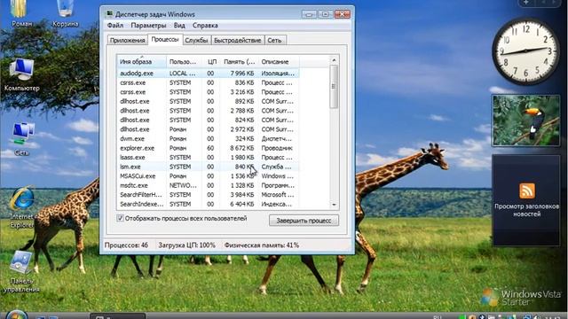This screenshot has height=319, width=568.
Task: Select the Процессы tab
Action: coord(165,39)
